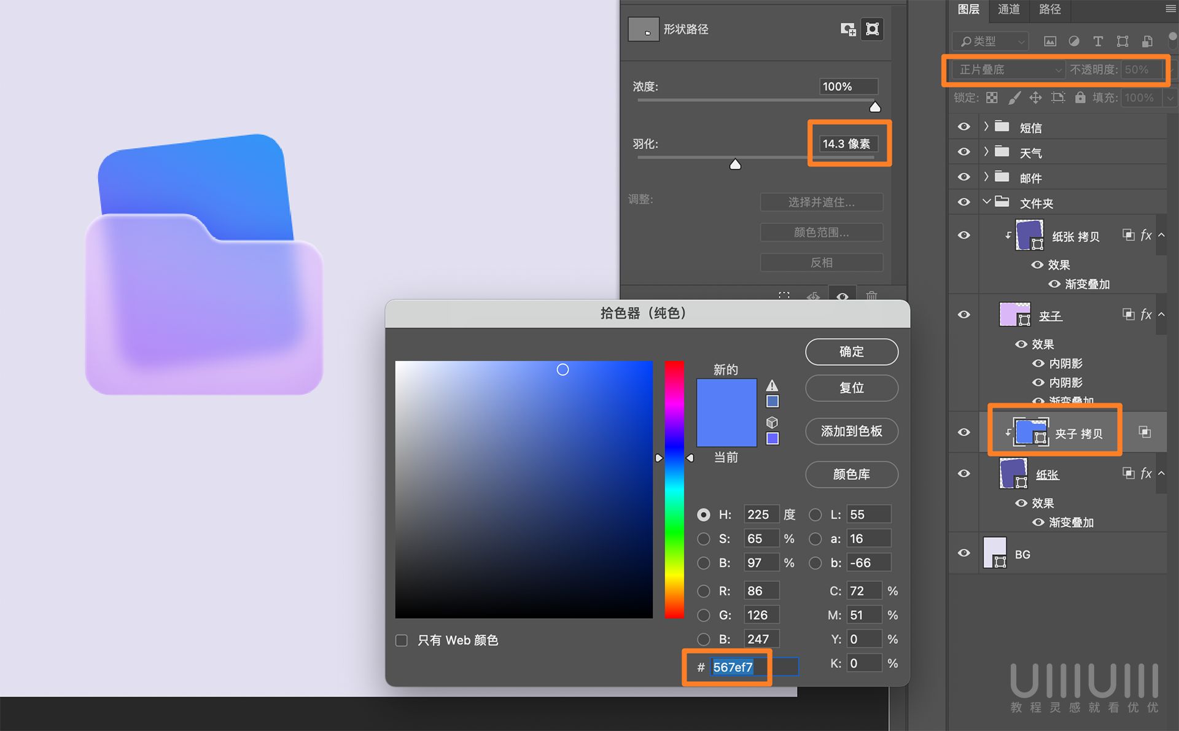Select the adjustment layers filter icon
Image resolution: width=1179 pixels, height=731 pixels.
[x=1074, y=41]
